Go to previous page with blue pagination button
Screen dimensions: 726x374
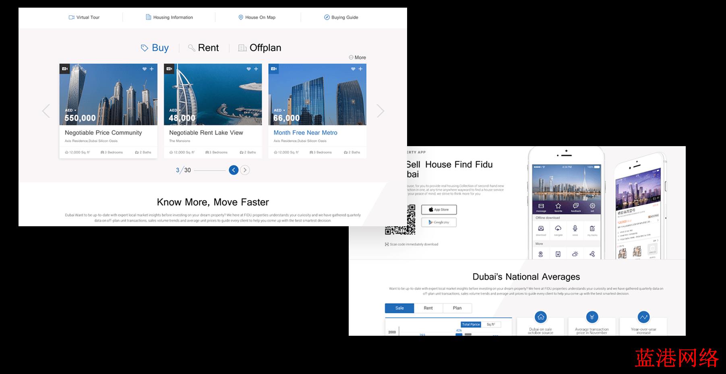(234, 170)
